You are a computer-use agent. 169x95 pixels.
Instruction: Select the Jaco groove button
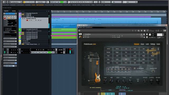(x=144, y=49)
